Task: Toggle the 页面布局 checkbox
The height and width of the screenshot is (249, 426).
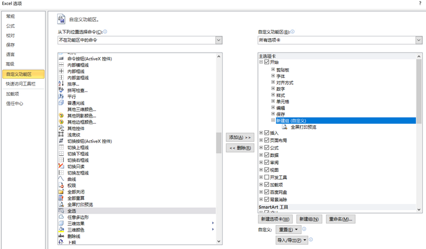Action: point(266,140)
